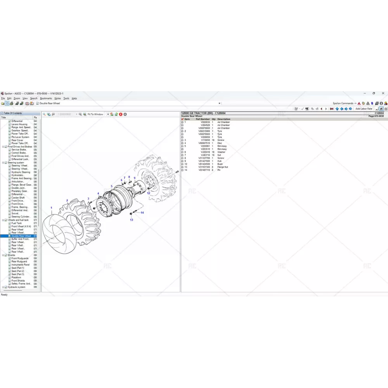Click the magnifier icon in the diagram toolbar
Viewport: 388px width, 388px height.
(44, 114)
